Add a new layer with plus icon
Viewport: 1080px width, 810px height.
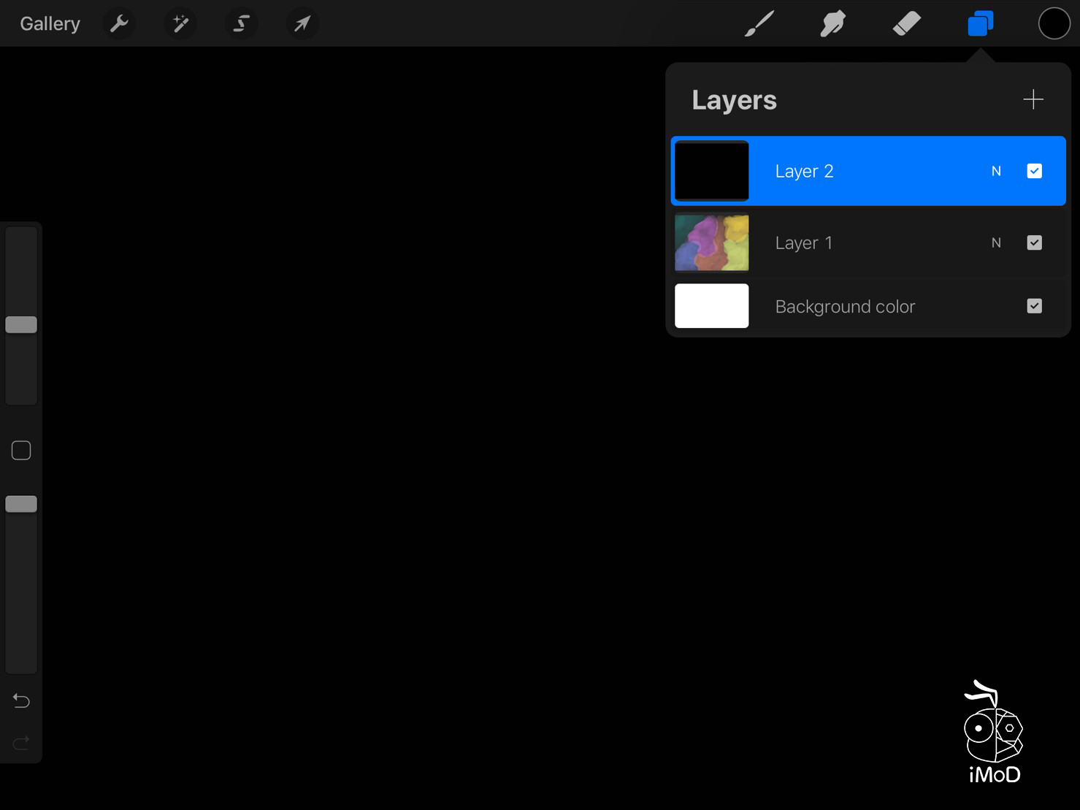(x=1033, y=99)
